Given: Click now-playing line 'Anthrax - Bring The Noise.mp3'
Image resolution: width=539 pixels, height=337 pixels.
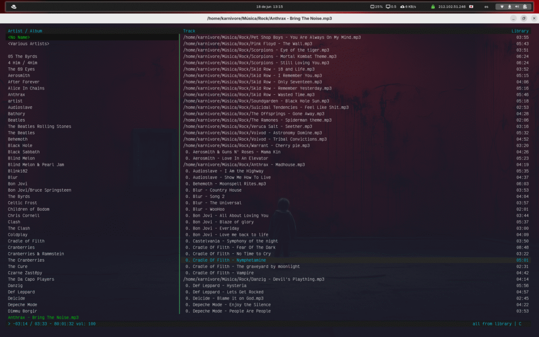Looking at the screenshot, I should coord(43,318).
